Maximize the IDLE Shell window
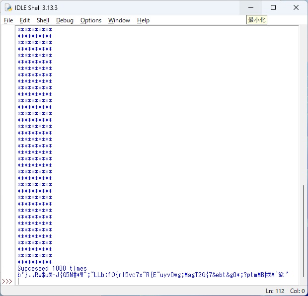Viewport: 308px width, 296px height. click(273, 8)
